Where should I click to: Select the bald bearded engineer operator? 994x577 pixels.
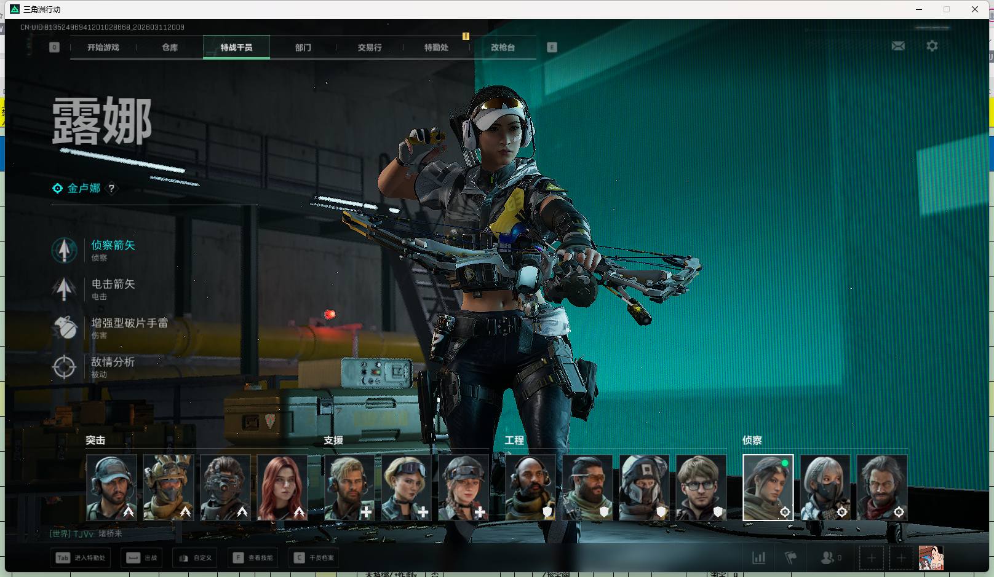530,487
